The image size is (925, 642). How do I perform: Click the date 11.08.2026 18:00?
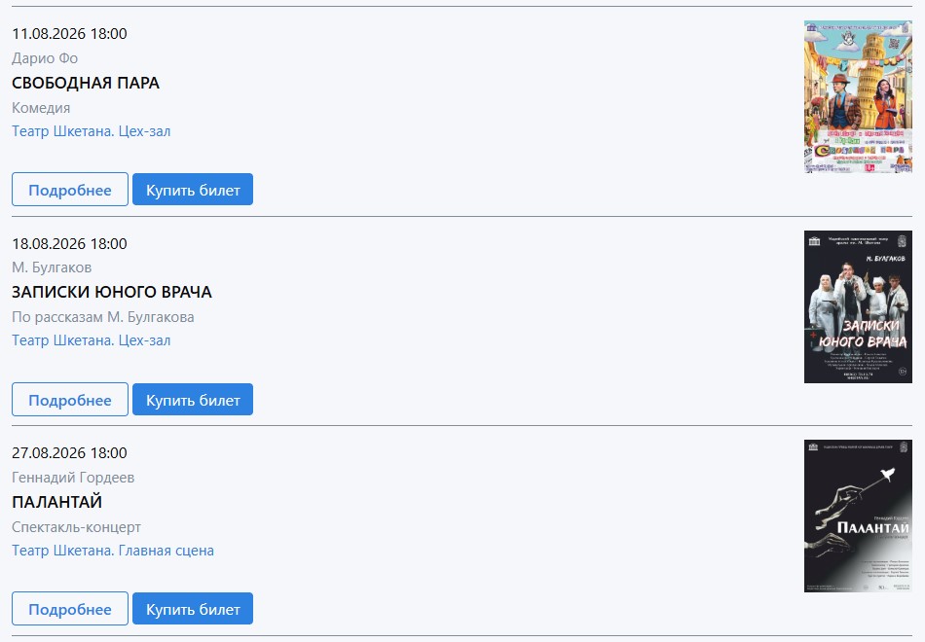pos(69,34)
